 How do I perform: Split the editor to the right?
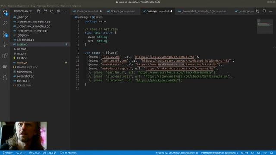(264, 11)
